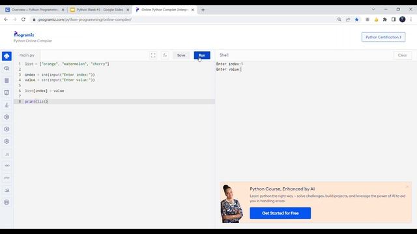417x234 pixels.
Task: Switch to the Overview Python Programming tab
Action: (35, 10)
